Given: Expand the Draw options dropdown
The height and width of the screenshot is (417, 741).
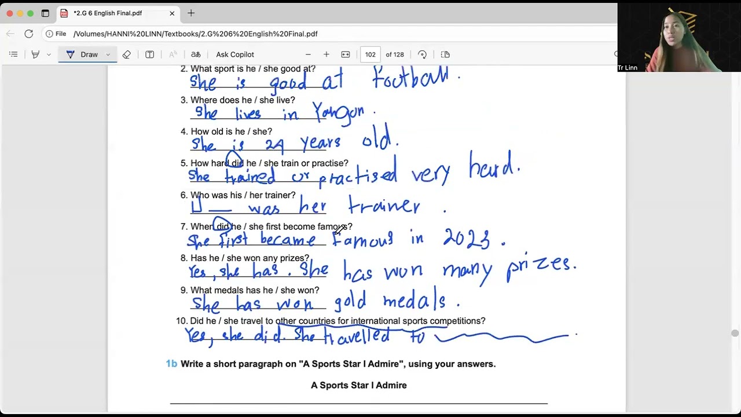Looking at the screenshot, I should click(108, 54).
